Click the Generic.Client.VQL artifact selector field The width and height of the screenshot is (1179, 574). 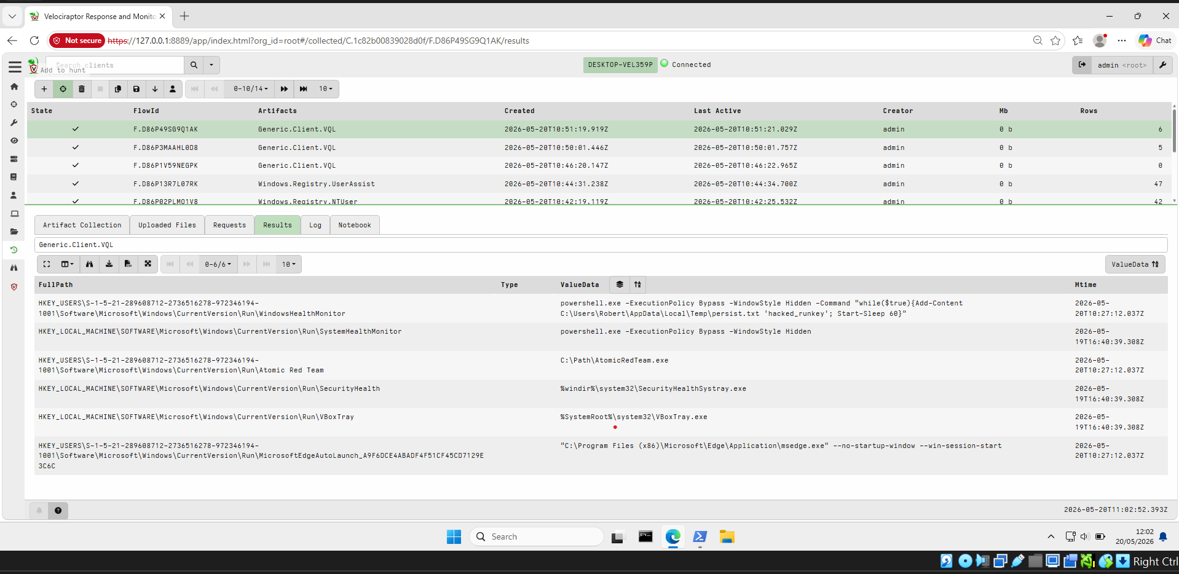(601, 245)
